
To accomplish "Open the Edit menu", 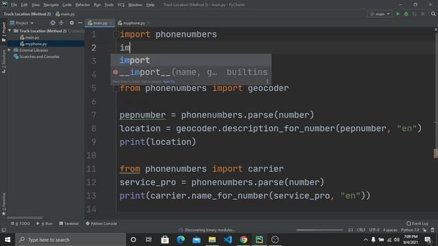I will coord(25,5).
